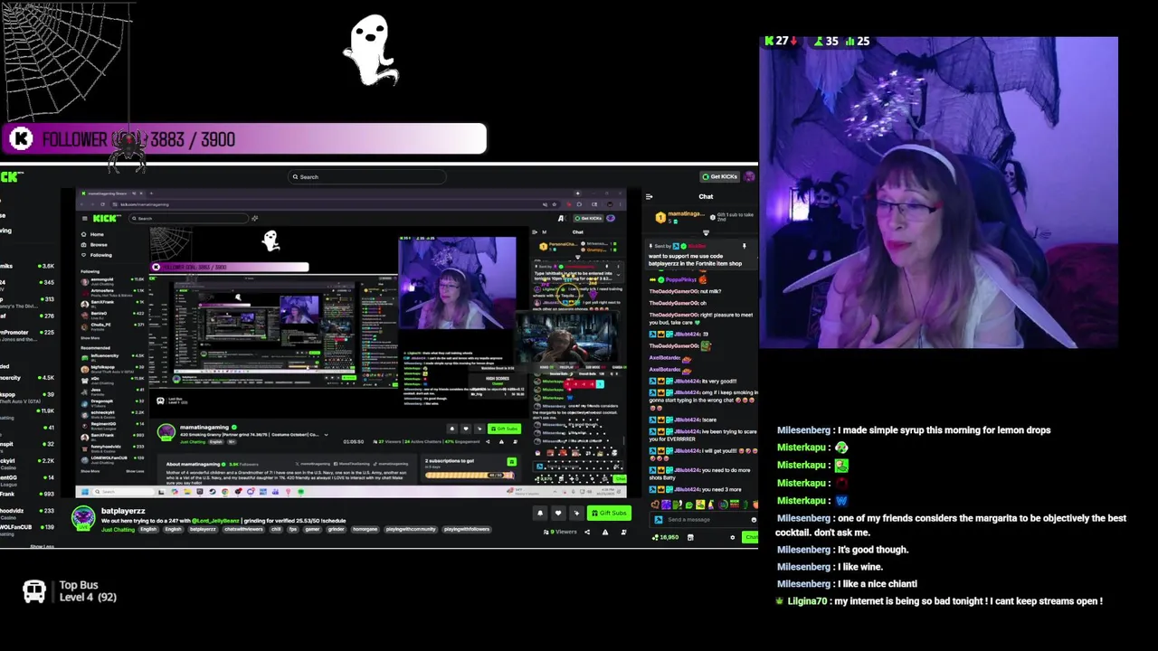Click the batplayerzz channel avatar
This screenshot has width=1158, height=651.
pos(83,517)
